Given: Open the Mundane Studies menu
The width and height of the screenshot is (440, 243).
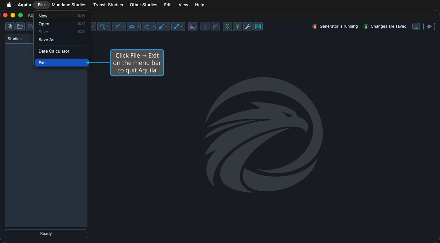Looking at the screenshot, I should pos(69,5).
